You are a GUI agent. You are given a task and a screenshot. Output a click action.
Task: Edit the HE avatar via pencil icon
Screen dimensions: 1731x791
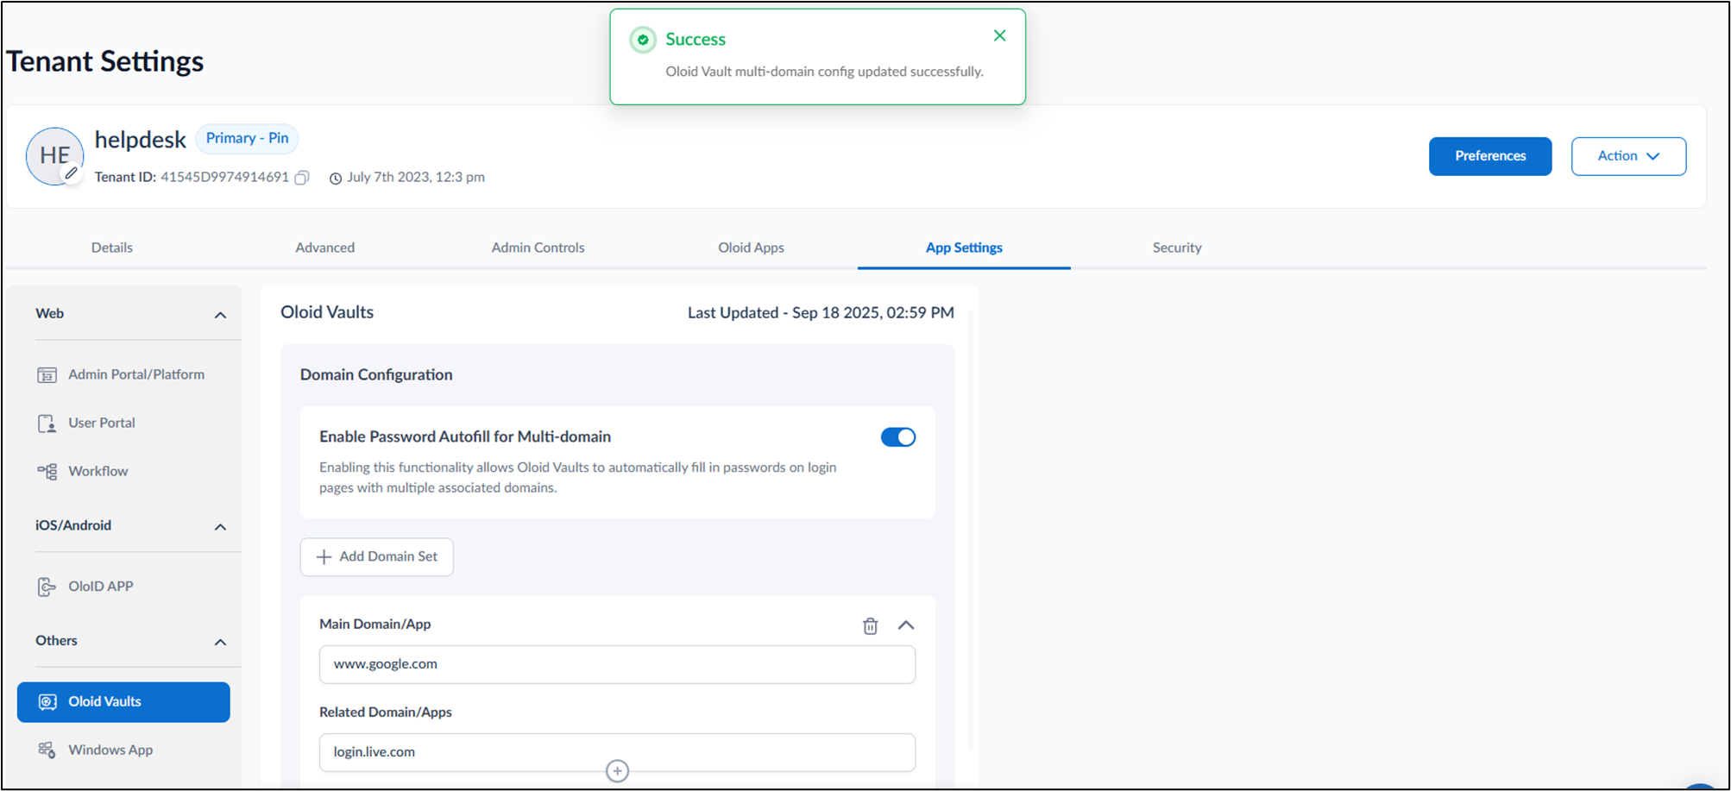point(72,173)
